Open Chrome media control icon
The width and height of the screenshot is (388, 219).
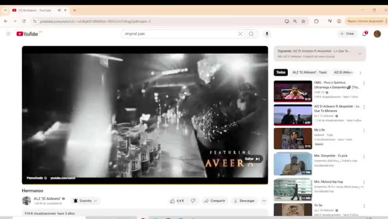(330, 21)
